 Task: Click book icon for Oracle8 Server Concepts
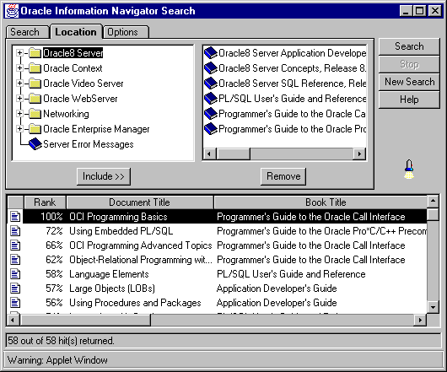[211, 68]
